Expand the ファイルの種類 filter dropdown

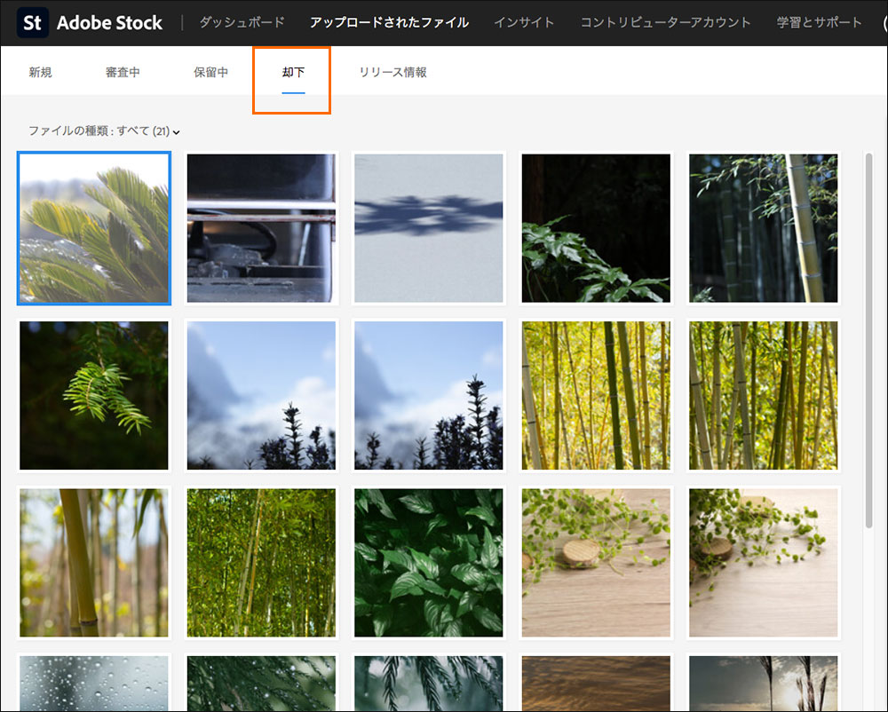[x=104, y=131]
